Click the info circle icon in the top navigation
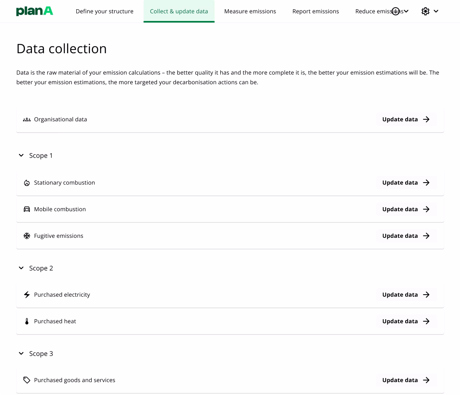This screenshot has height=395, width=460. coord(395,11)
